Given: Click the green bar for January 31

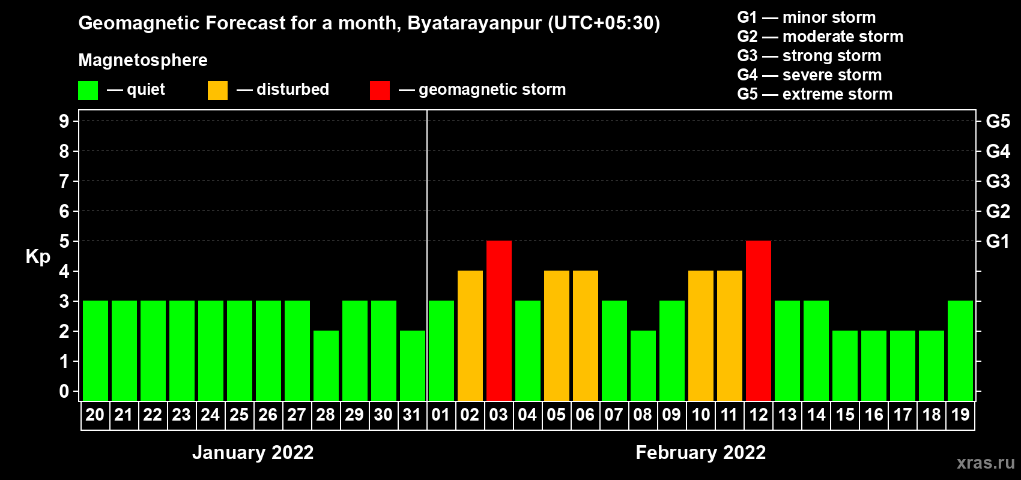Looking at the screenshot, I should (x=413, y=365).
